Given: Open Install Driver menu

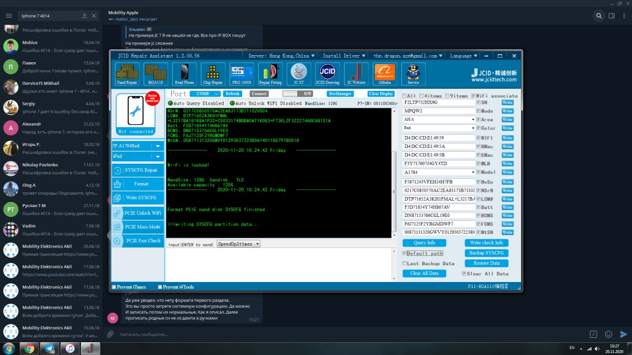Looking at the screenshot, I should pos(344,56).
